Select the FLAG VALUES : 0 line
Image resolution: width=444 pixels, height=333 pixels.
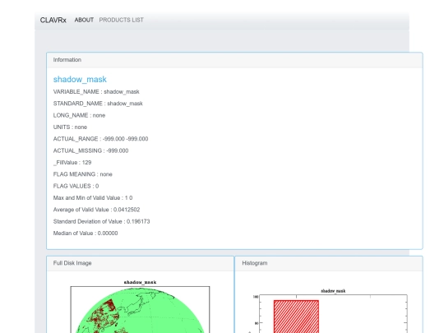click(x=76, y=187)
